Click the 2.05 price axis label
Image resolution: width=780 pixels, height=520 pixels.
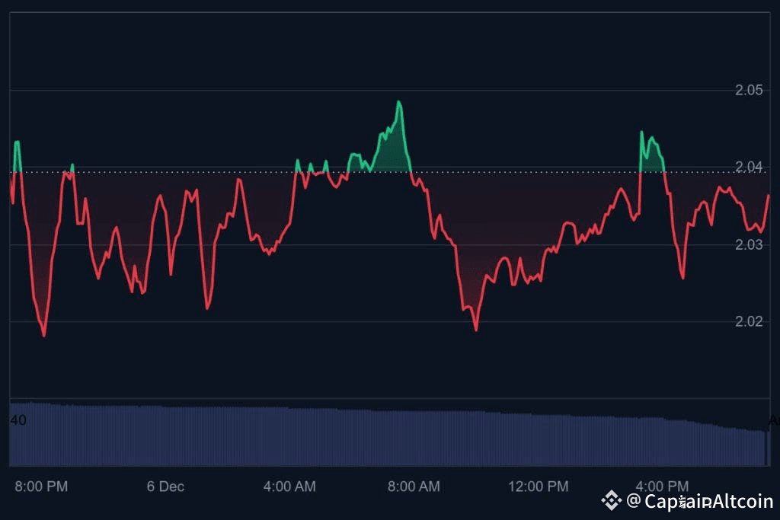click(749, 90)
